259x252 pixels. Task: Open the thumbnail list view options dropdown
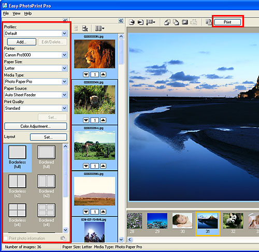tap(100, 28)
